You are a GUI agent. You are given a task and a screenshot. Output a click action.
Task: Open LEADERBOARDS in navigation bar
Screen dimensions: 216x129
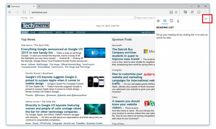pos(46,32)
